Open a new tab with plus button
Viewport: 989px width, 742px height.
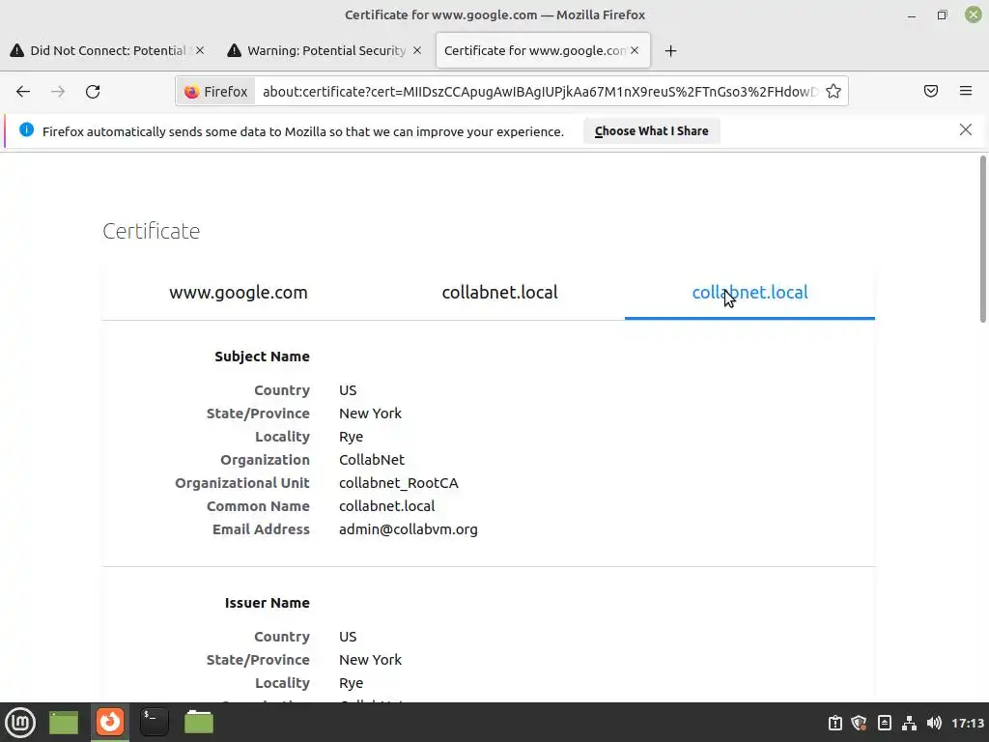(x=670, y=51)
